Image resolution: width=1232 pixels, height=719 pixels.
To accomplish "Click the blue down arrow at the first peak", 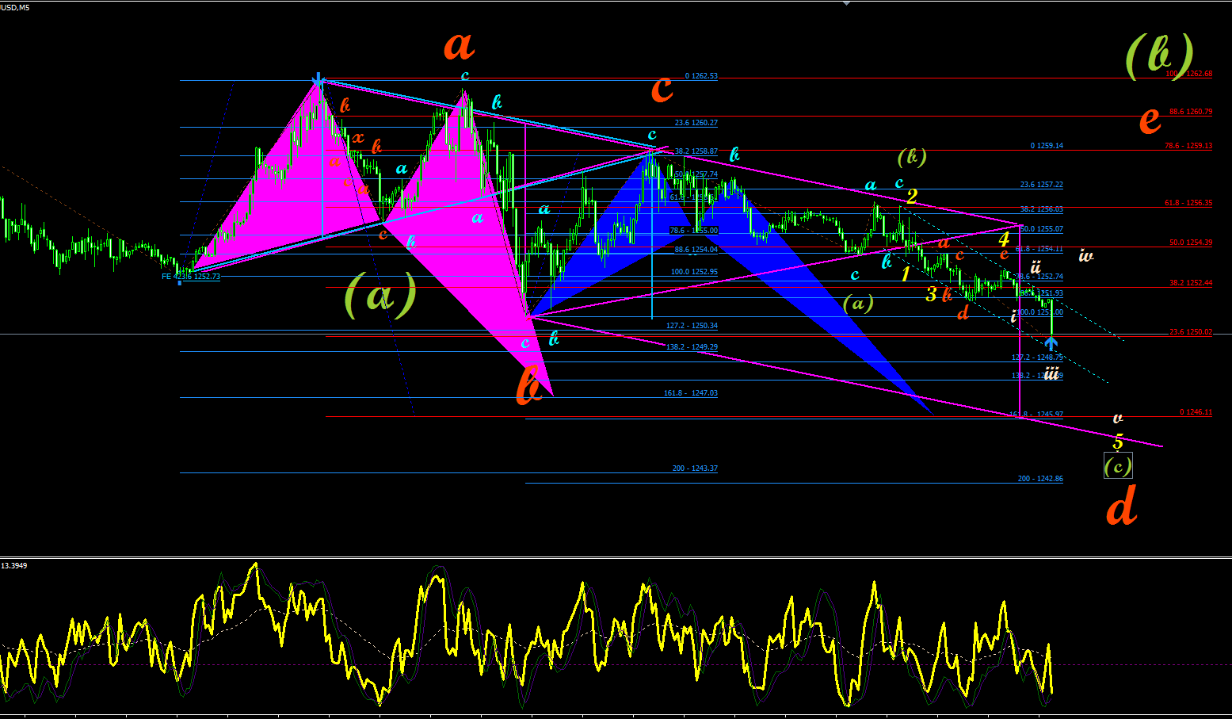I will 318,79.
